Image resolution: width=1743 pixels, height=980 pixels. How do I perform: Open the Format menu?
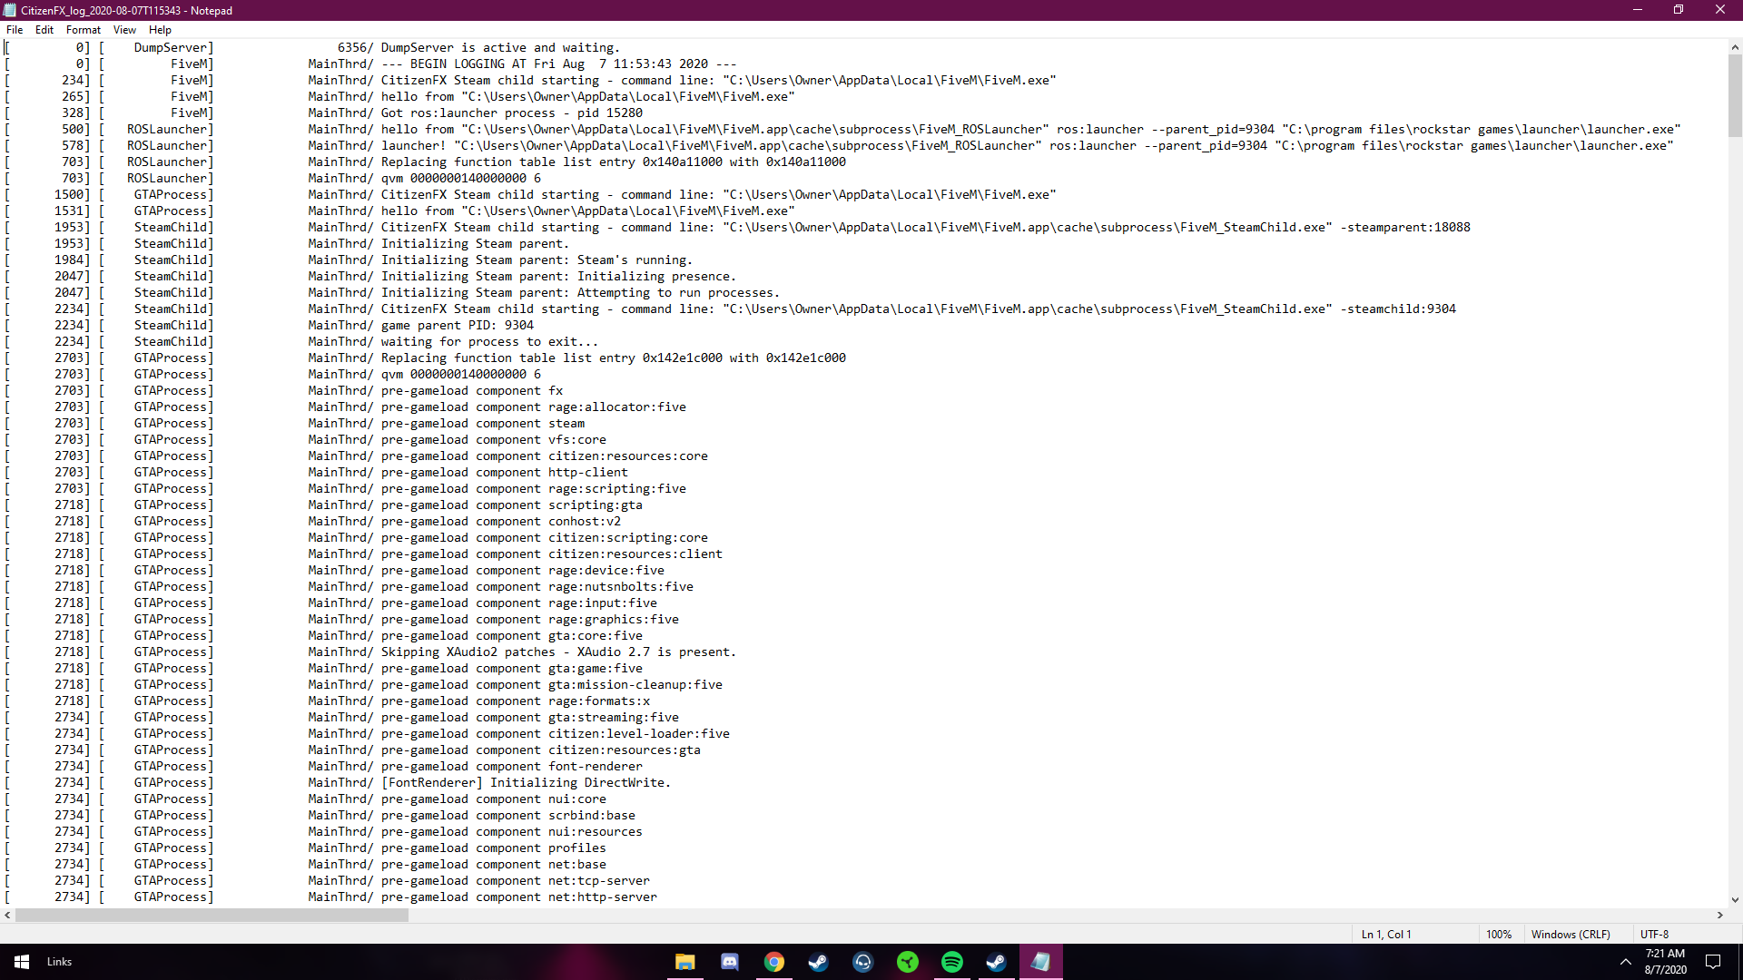pos(84,30)
